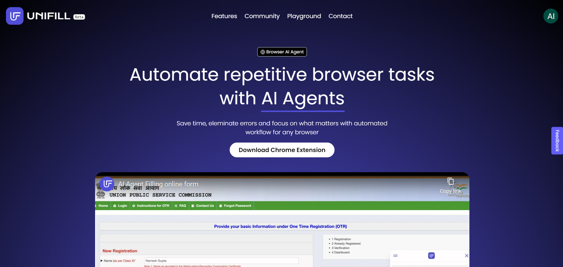Click the Browser AI Agent badge
Viewport: 563px width, 267px height.
point(282,52)
